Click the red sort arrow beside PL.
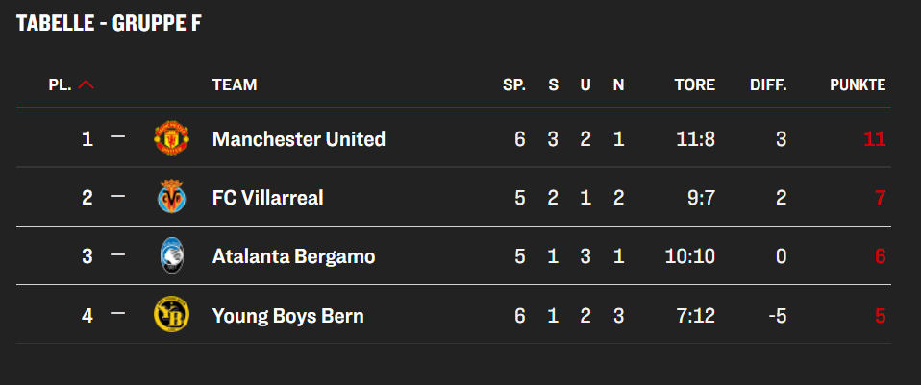The width and height of the screenshot is (921, 385). point(86,85)
